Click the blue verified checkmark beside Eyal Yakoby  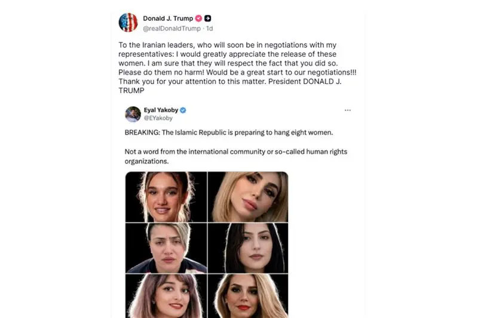183,110
